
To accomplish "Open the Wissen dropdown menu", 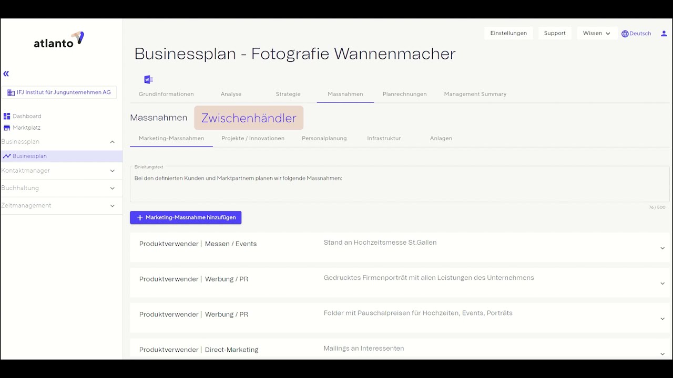I will coord(596,33).
